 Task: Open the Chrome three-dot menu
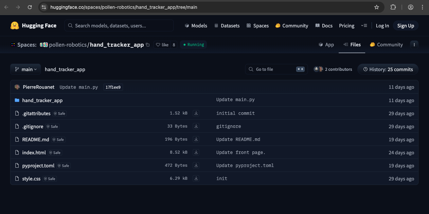pos(422,7)
